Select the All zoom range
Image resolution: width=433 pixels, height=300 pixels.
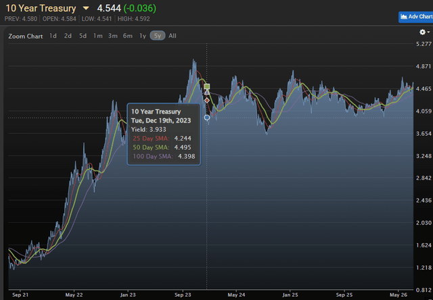[173, 36]
